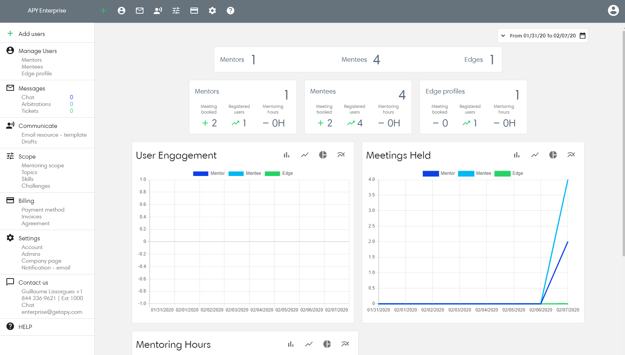Image resolution: width=625 pixels, height=355 pixels.
Task: Click the page vertical scrollbar
Action: coord(623,144)
